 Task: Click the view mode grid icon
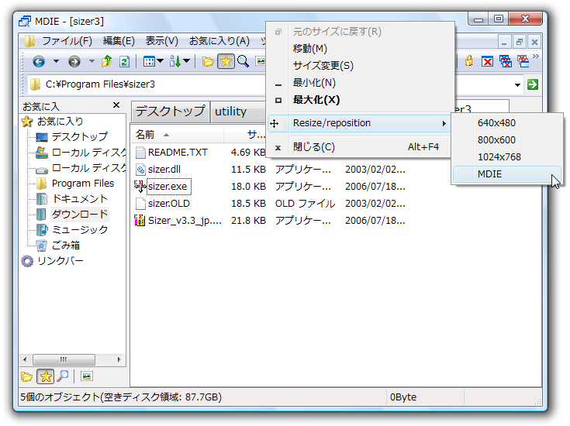[149, 62]
